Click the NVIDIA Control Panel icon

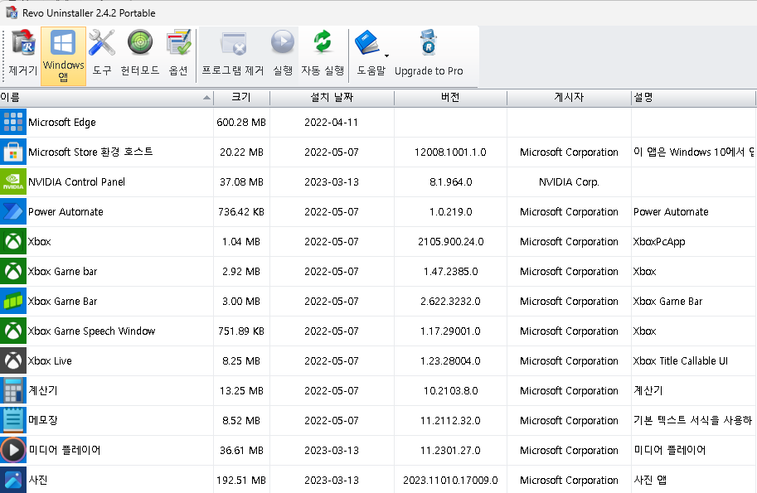[x=13, y=181]
